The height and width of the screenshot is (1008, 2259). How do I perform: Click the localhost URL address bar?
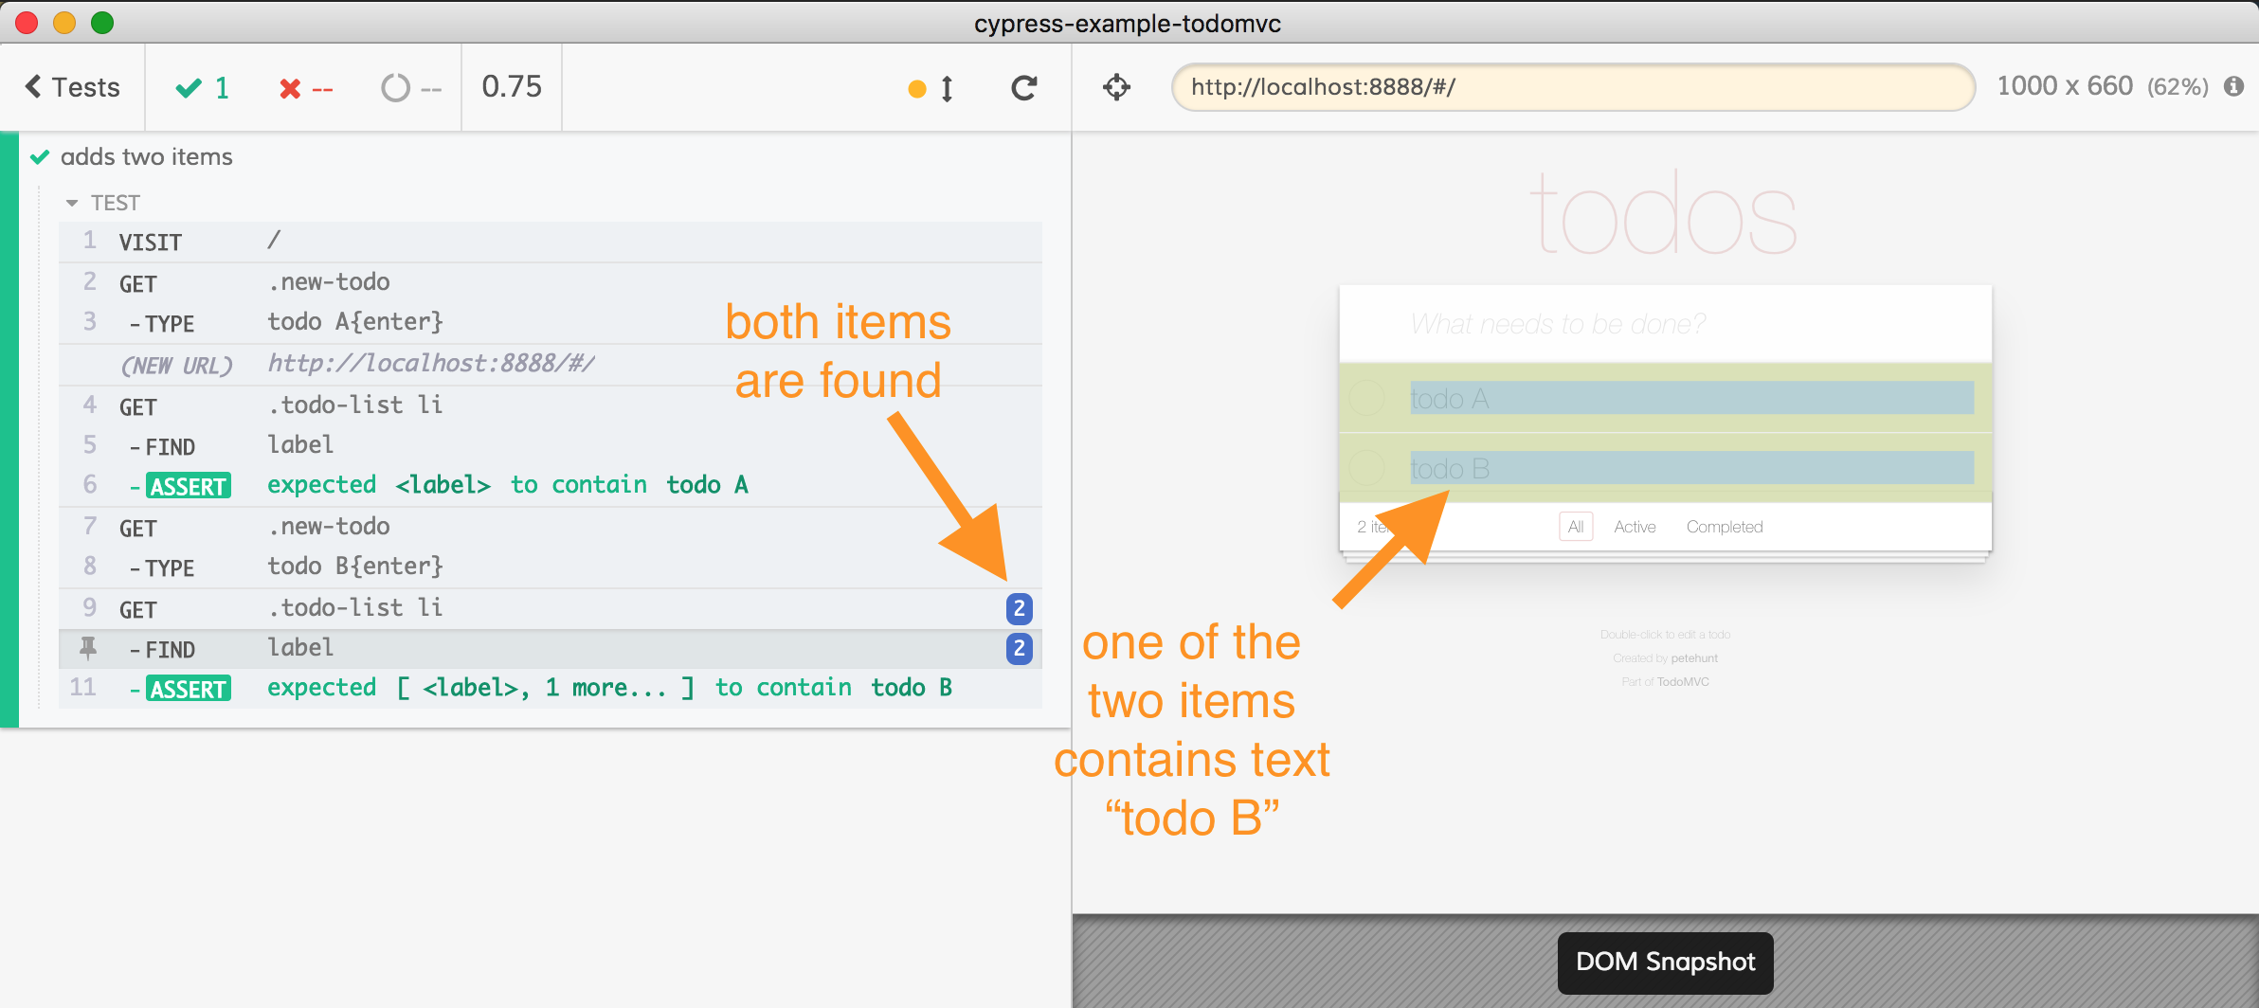pyautogui.click(x=1573, y=87)
